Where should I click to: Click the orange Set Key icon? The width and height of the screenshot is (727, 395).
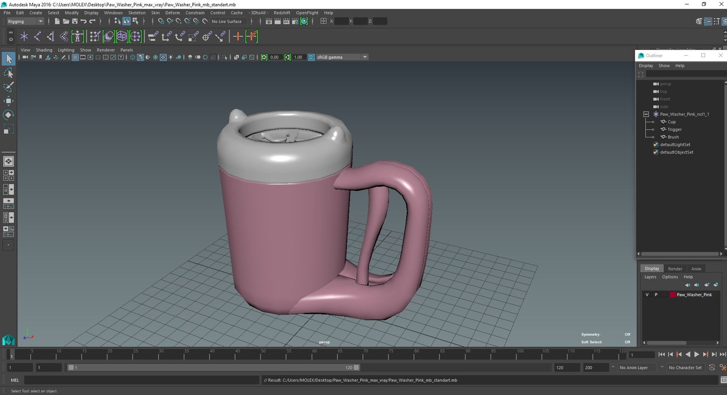238,37
